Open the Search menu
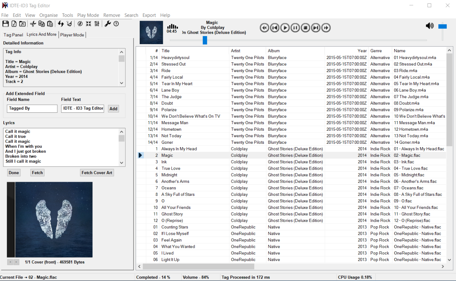This screenshot has height=281, width=456. pos(131,15)
